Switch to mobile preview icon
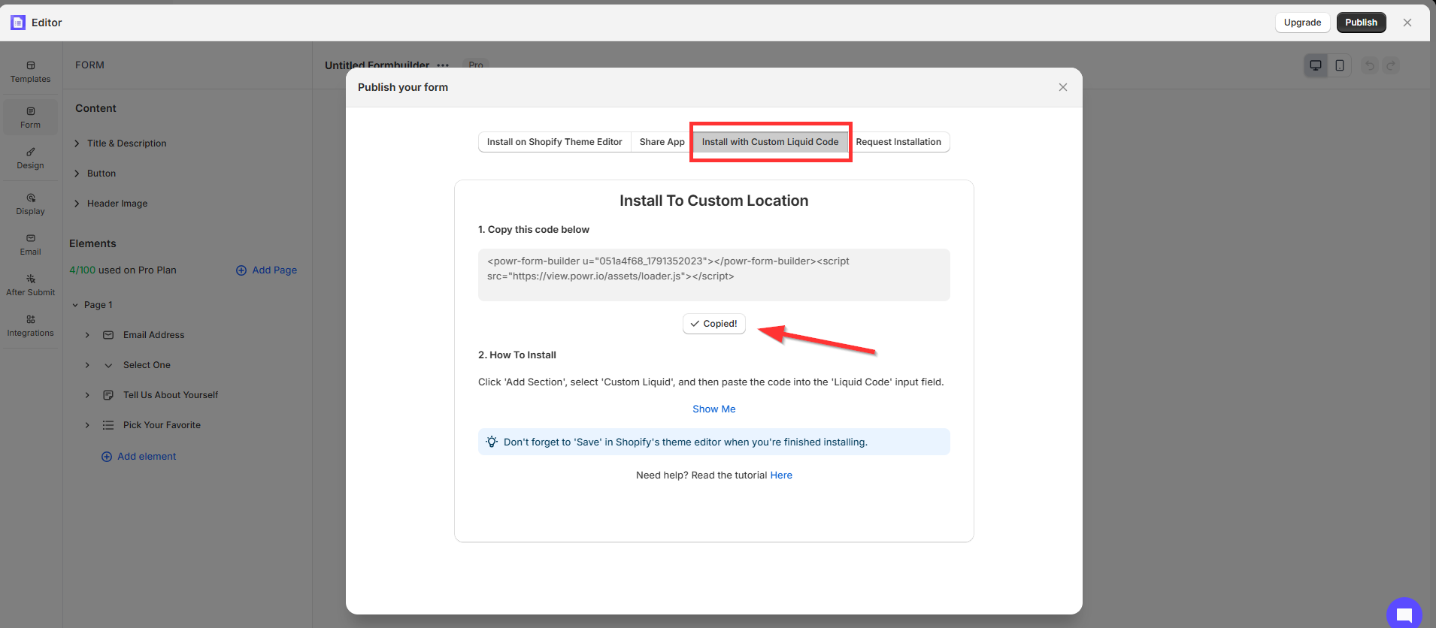This screenshot has width=1436, height=628. tap(1340, 65)
